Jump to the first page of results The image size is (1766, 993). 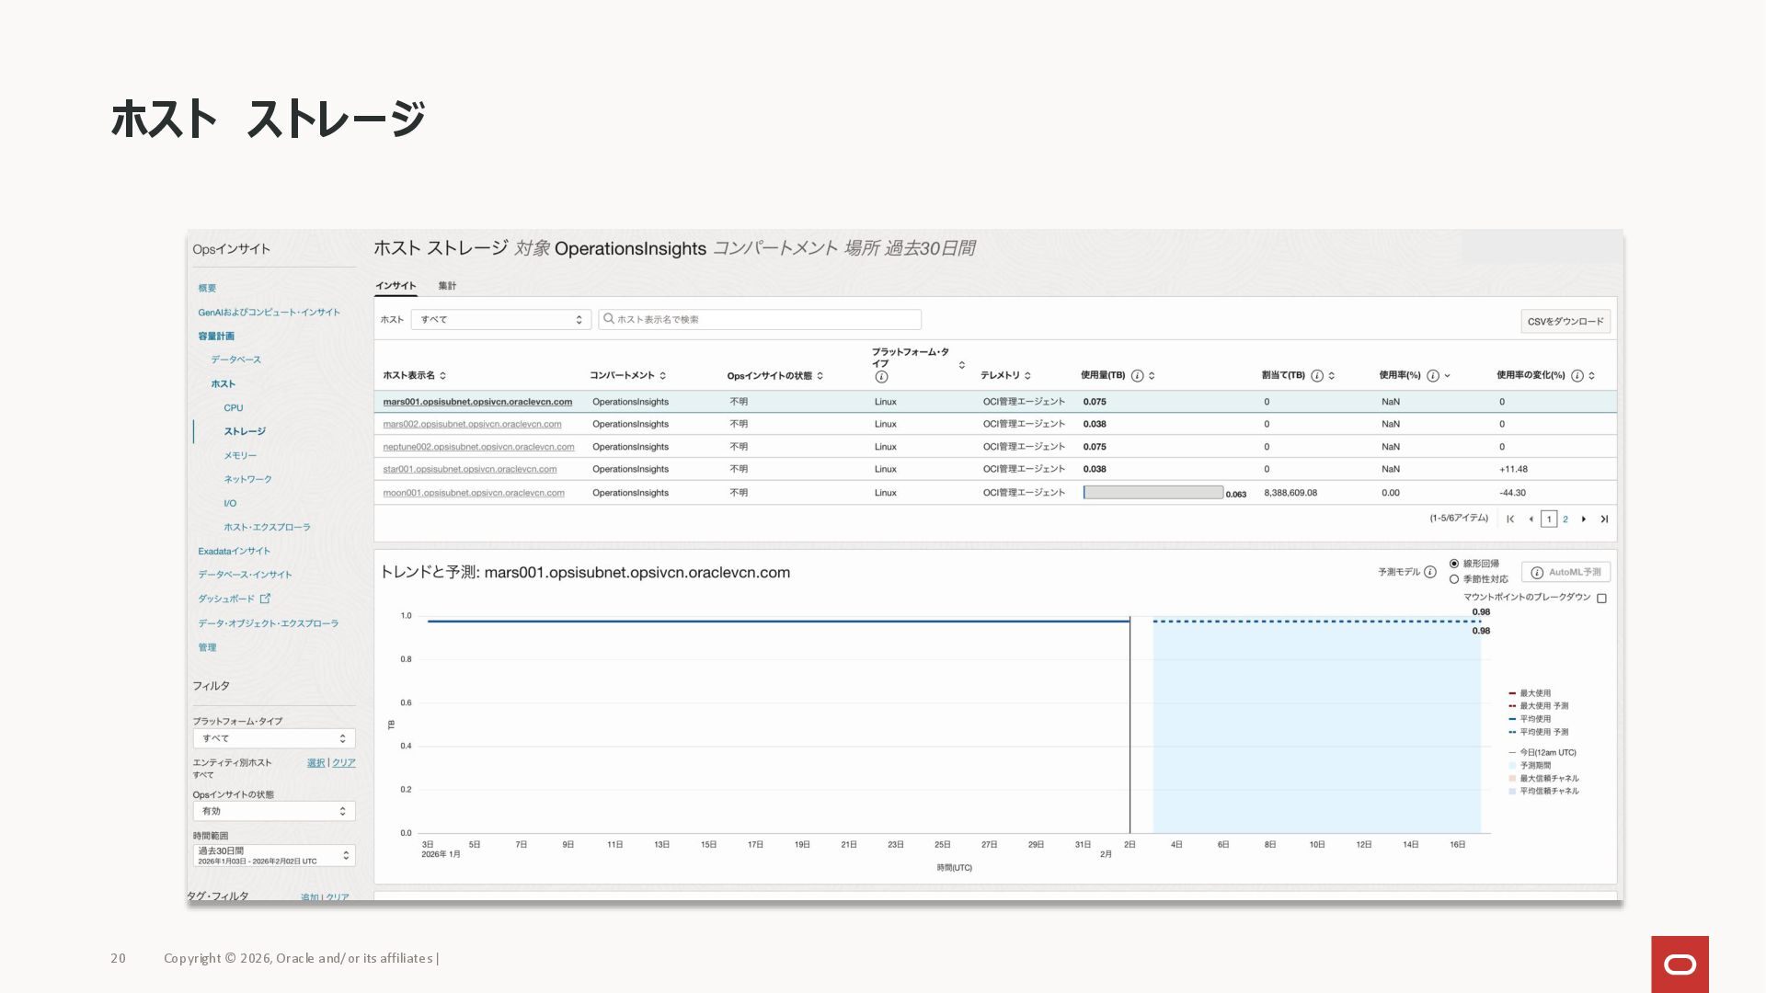[1510, 519]
